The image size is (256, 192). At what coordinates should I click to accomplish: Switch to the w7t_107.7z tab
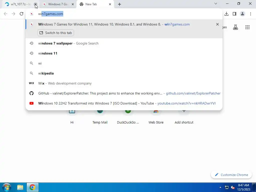[x=18, y=4]
